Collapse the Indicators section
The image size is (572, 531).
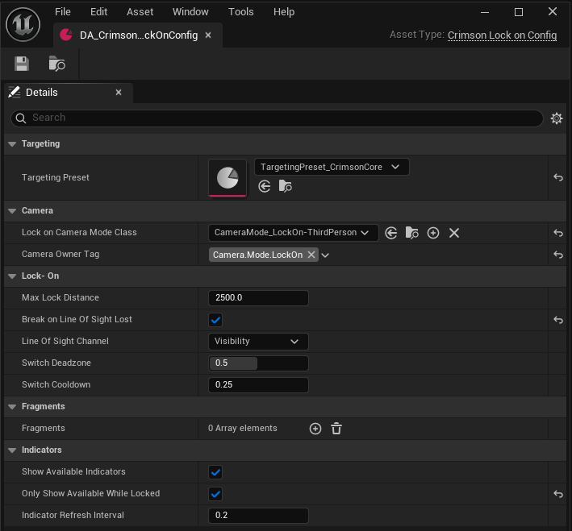(x=12, y=450)
